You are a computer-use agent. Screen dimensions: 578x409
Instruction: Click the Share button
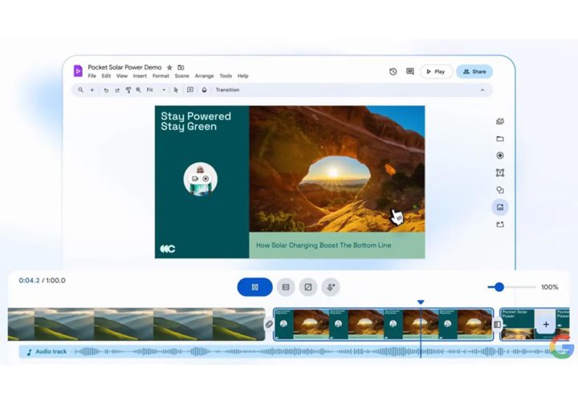tap(474, 71)
